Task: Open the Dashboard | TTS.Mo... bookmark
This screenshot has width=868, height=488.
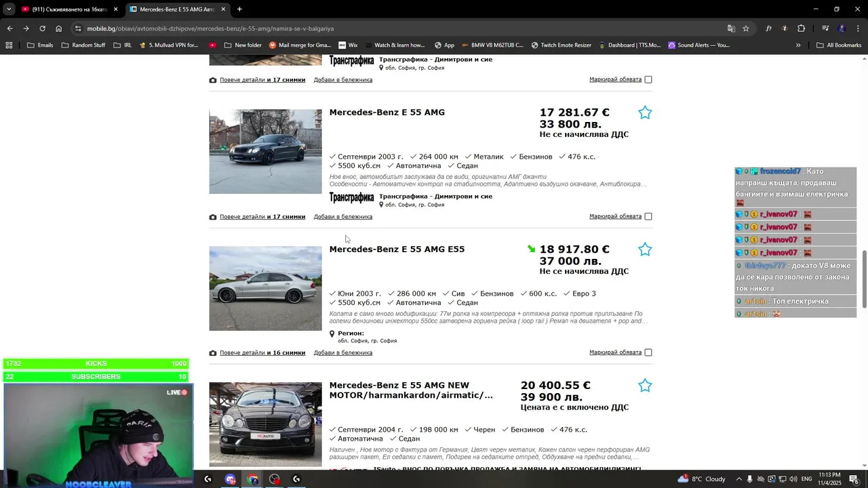Action: [629, 45]
